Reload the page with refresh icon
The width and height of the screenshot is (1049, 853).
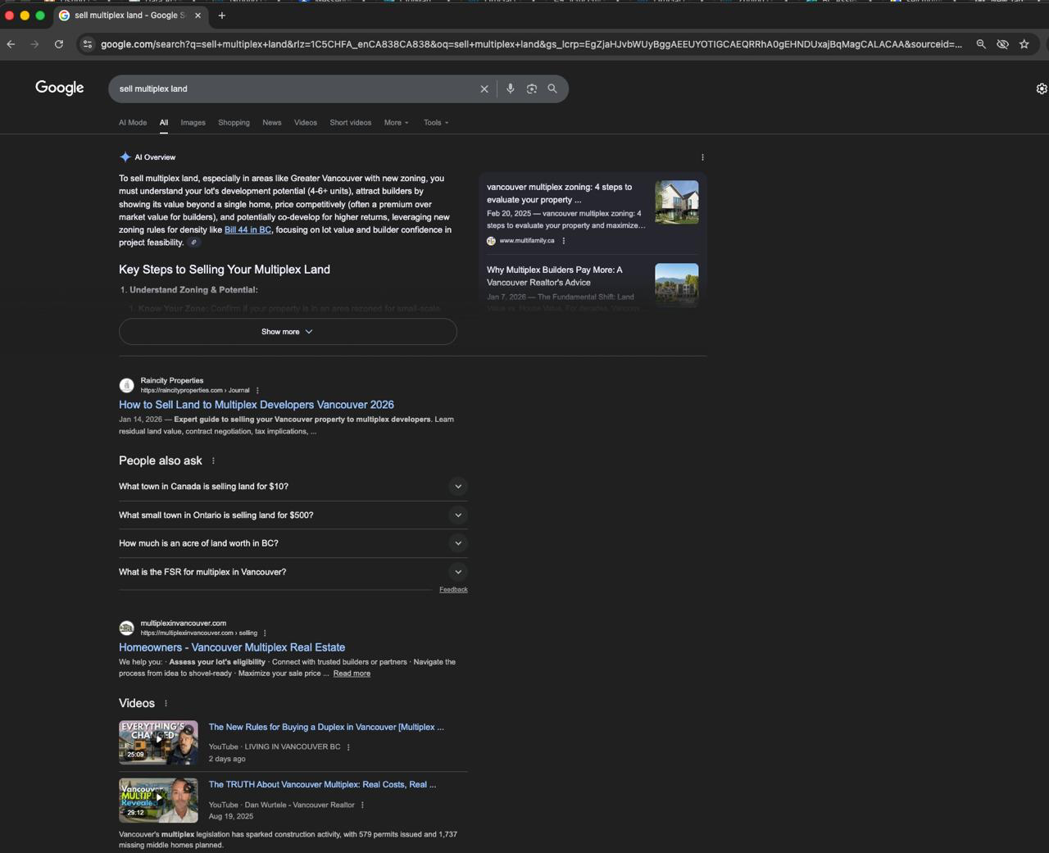pos(59,44)
